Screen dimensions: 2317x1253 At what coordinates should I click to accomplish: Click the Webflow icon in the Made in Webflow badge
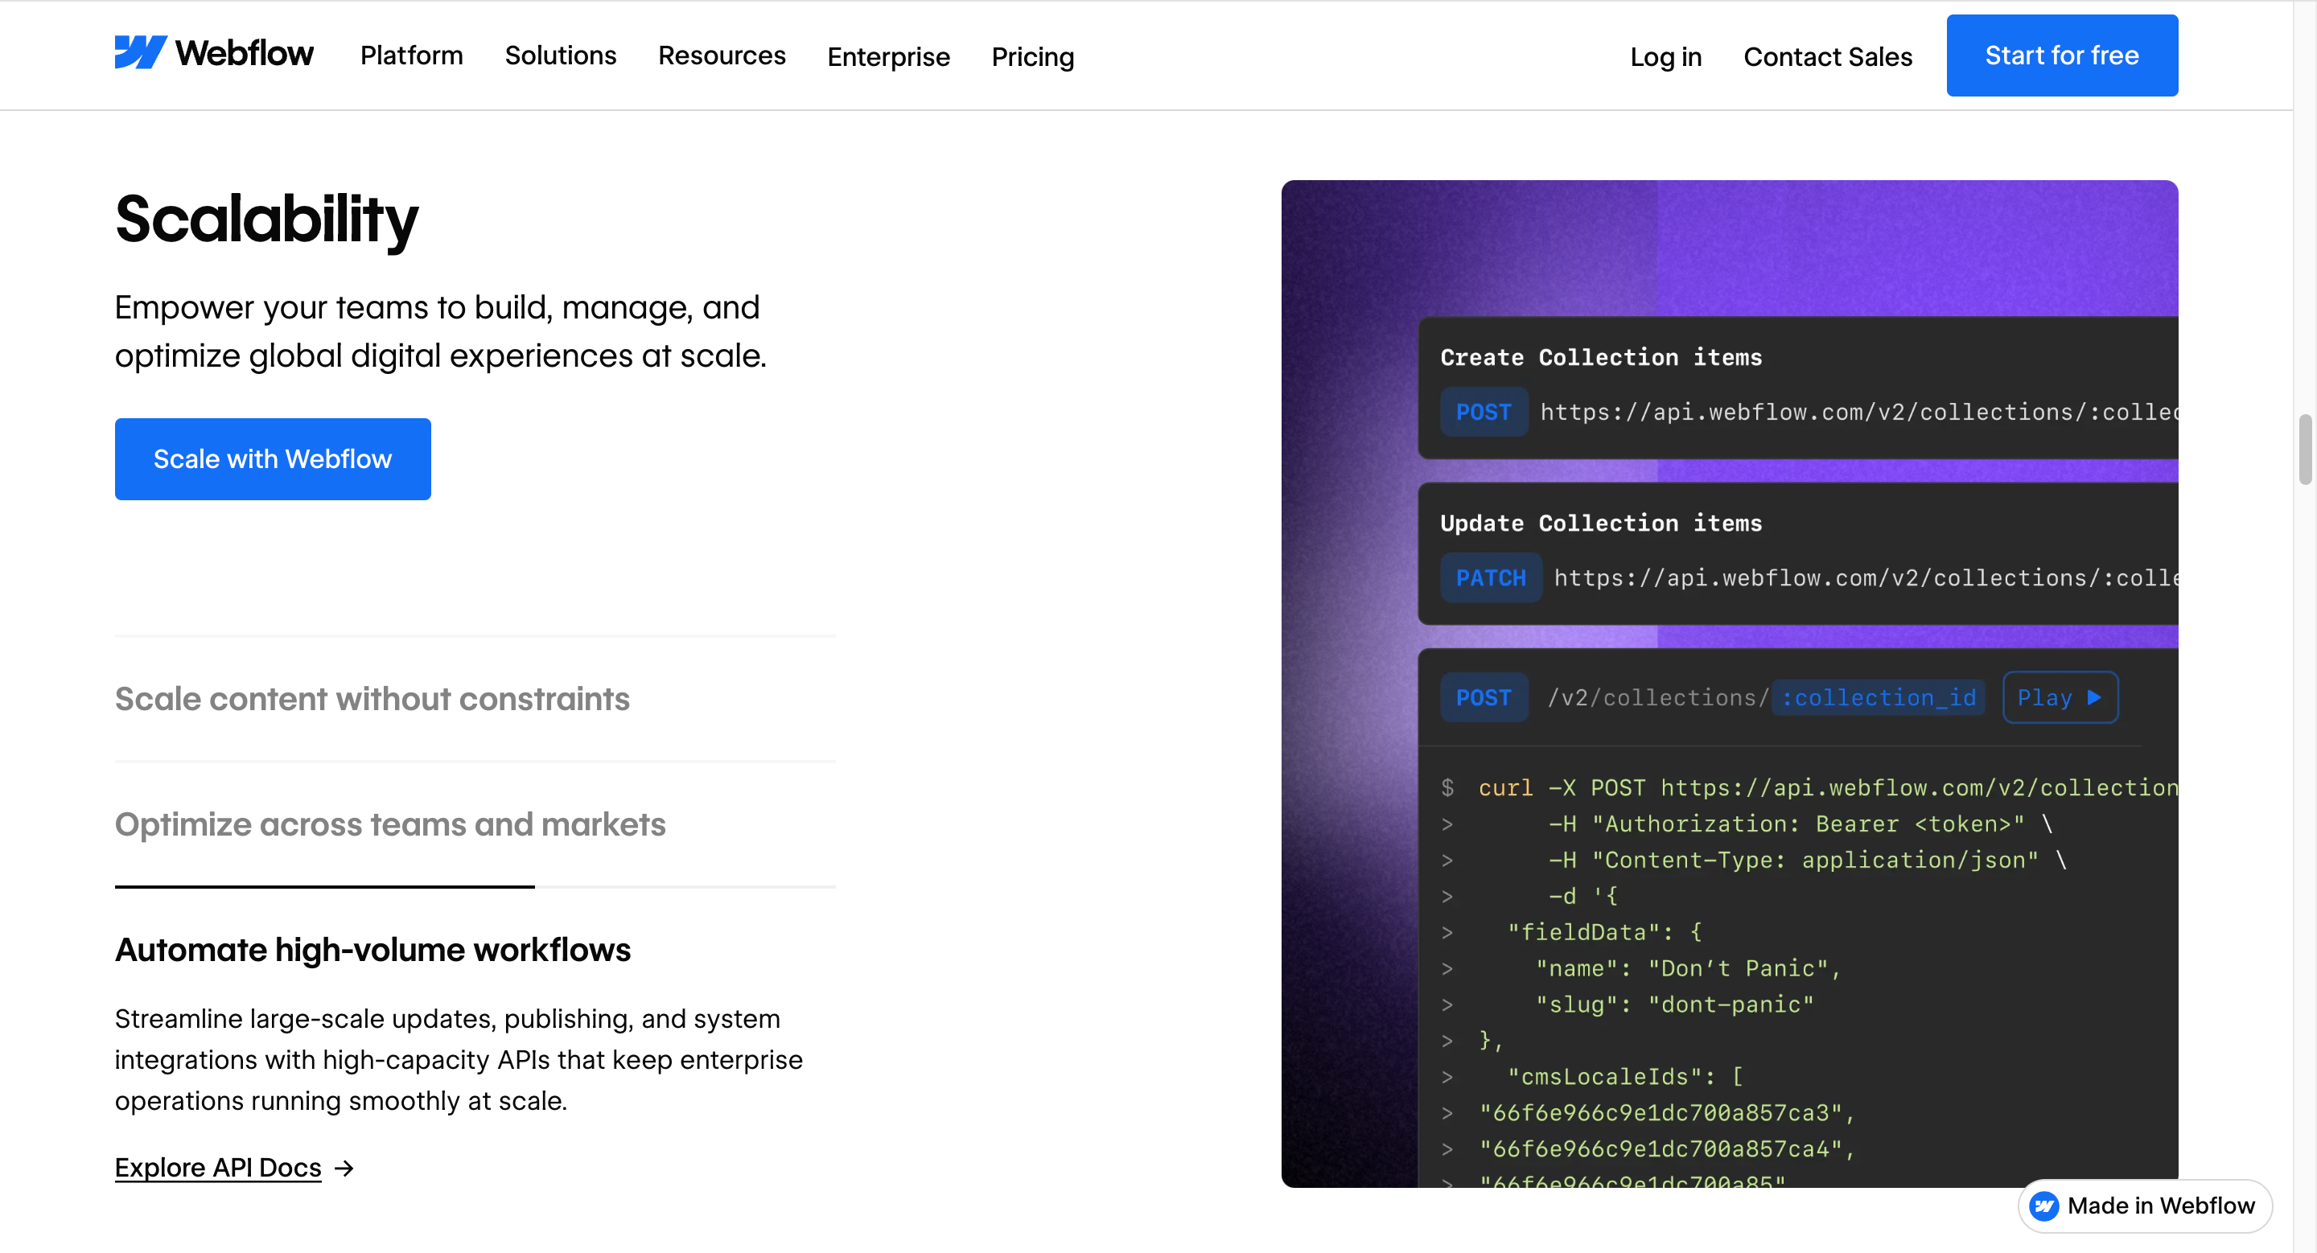pos(2043,1206)
